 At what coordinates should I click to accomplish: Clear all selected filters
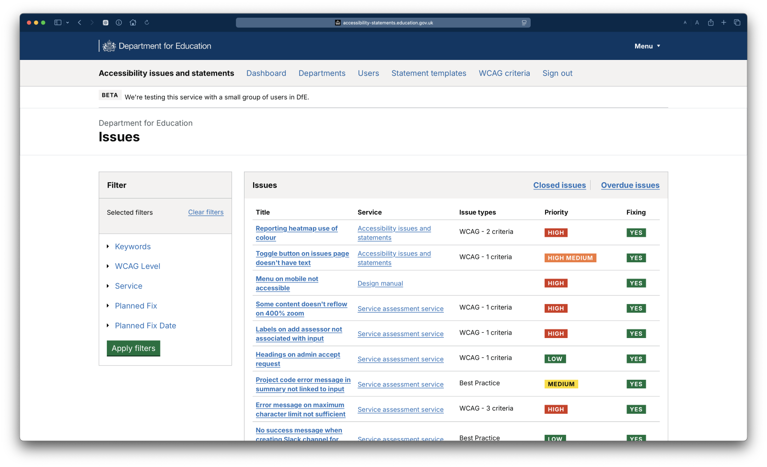pos(206,212)
